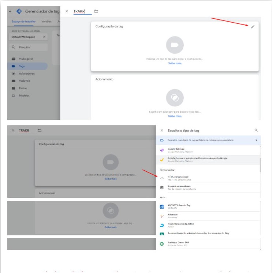Click the magnifier icon in Pesquisar box
Screen dimensions: 272x273
point(14,47)
